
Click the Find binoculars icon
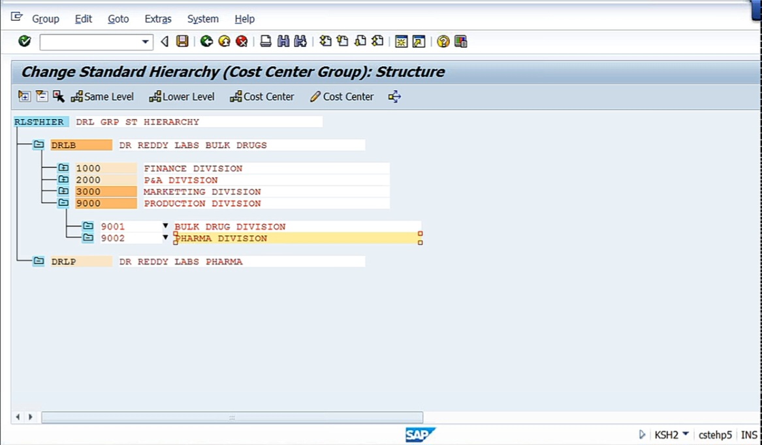(283, 41)
